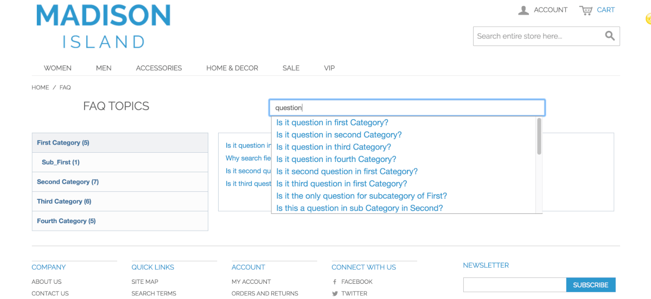Choose suggestion 'Is it question in third Category?'
651x299 pixels.
(334, 147)
